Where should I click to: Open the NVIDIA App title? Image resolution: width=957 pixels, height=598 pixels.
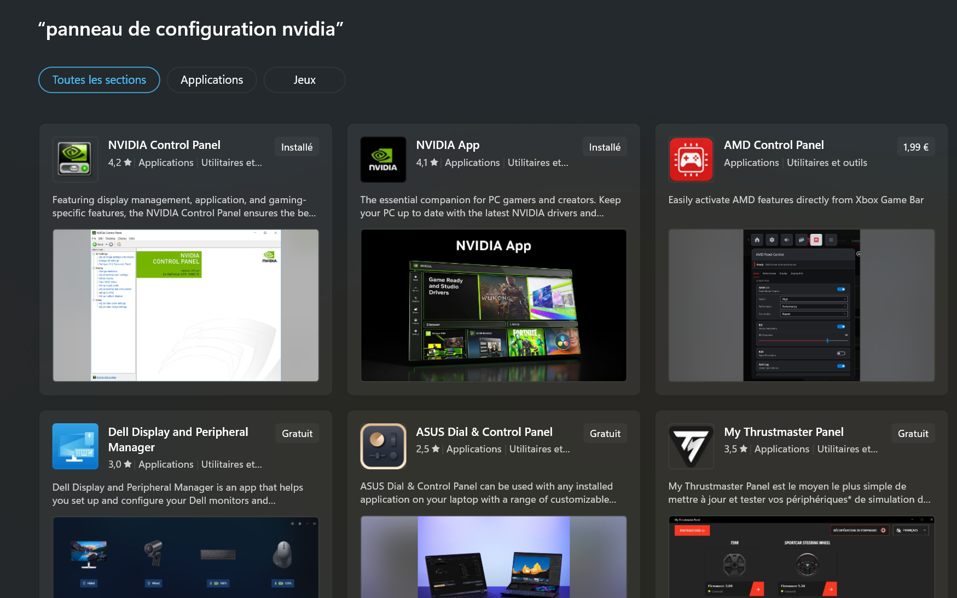click(448, 145)
